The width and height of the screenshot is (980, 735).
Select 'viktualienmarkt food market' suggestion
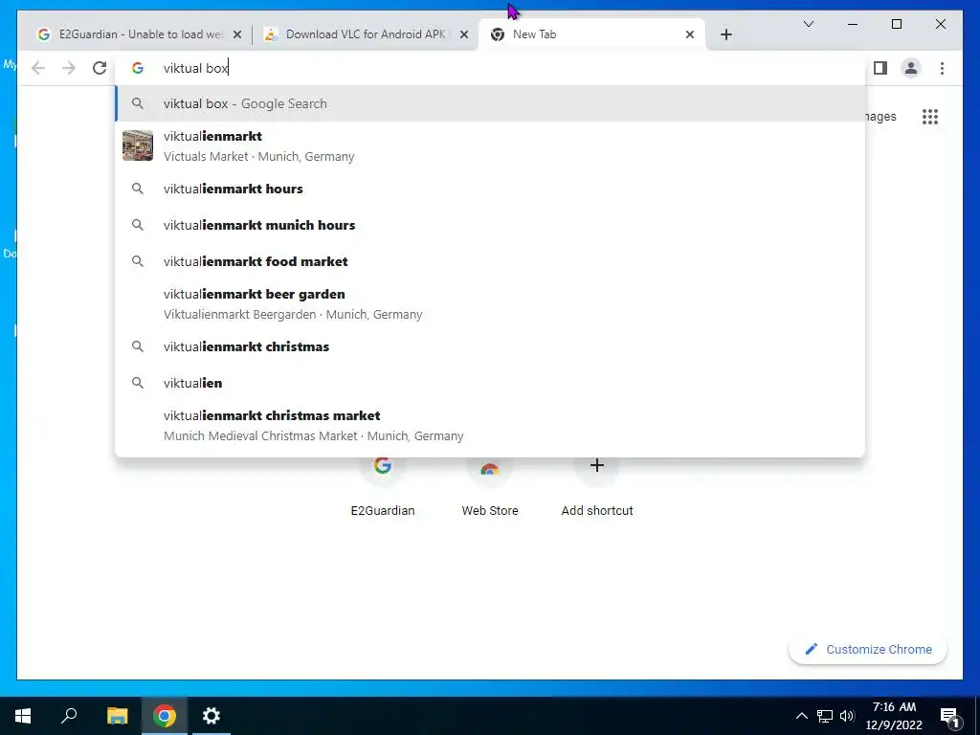pyautogui.click(x=490, y=261)
